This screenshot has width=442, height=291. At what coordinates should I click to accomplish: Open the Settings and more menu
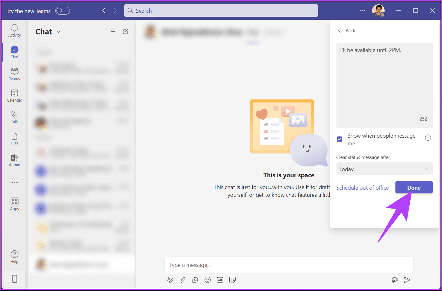363,11
